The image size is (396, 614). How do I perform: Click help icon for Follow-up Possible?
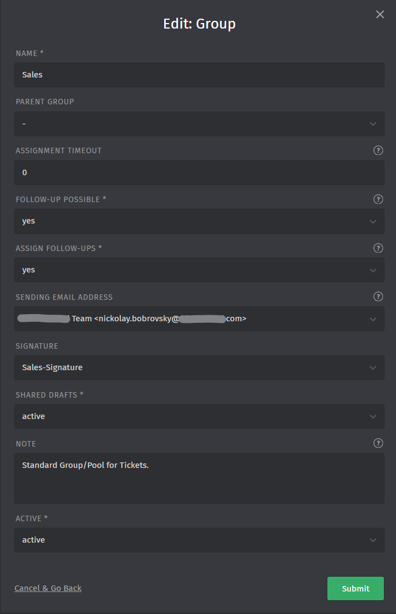[x=378, y=199]
